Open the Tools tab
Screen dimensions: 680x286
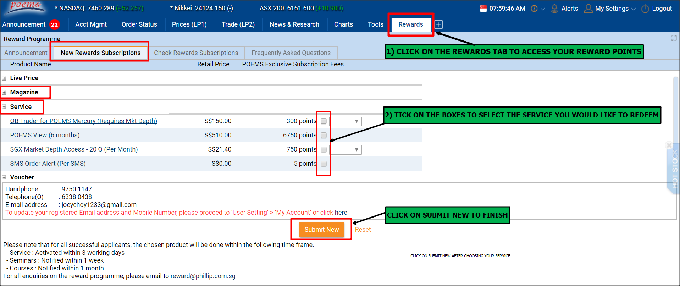(376, 24)
